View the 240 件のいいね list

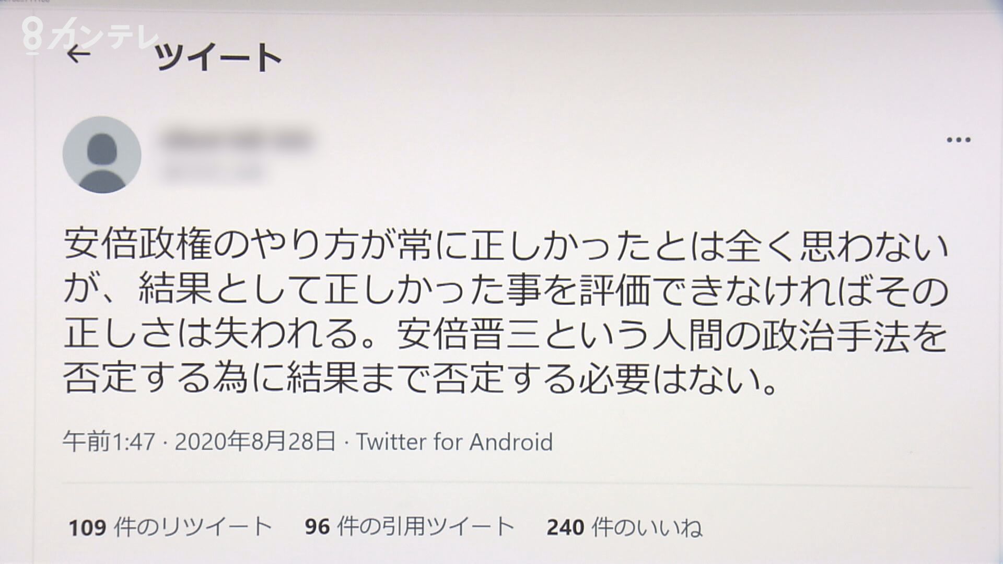[x=625, y=527]
